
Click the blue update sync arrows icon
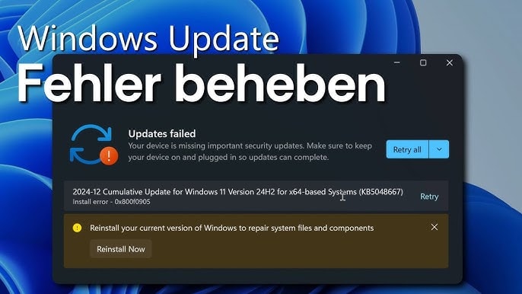(90, 143)
